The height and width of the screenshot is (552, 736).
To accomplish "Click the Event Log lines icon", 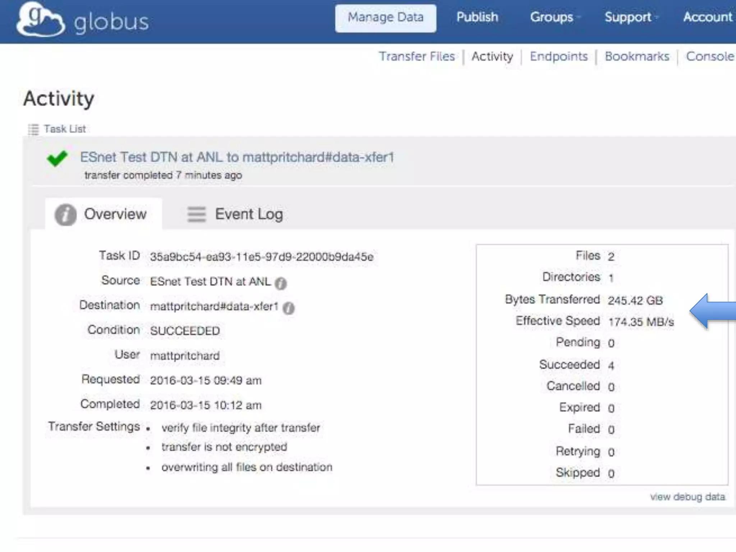I will click(x=197, y=215).
